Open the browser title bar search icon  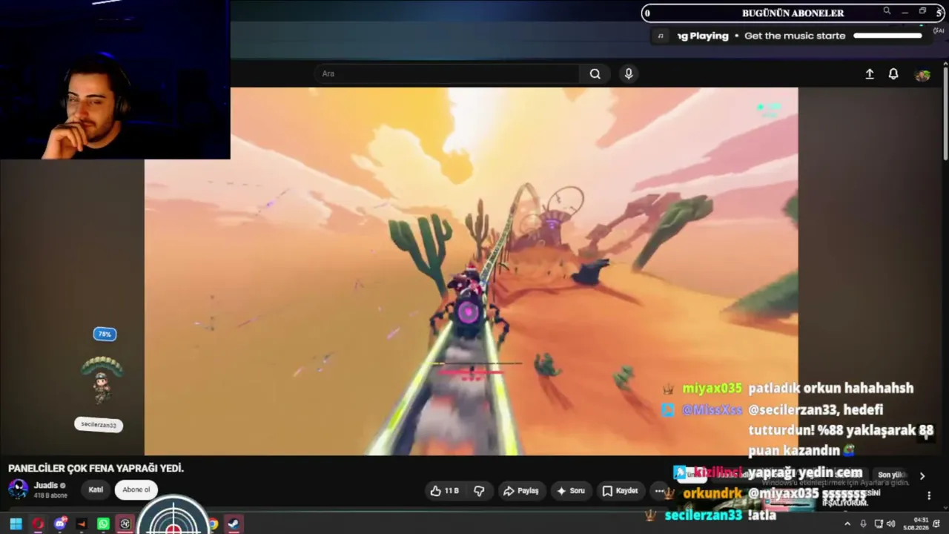pyautogui.click(x=887, y=11)
